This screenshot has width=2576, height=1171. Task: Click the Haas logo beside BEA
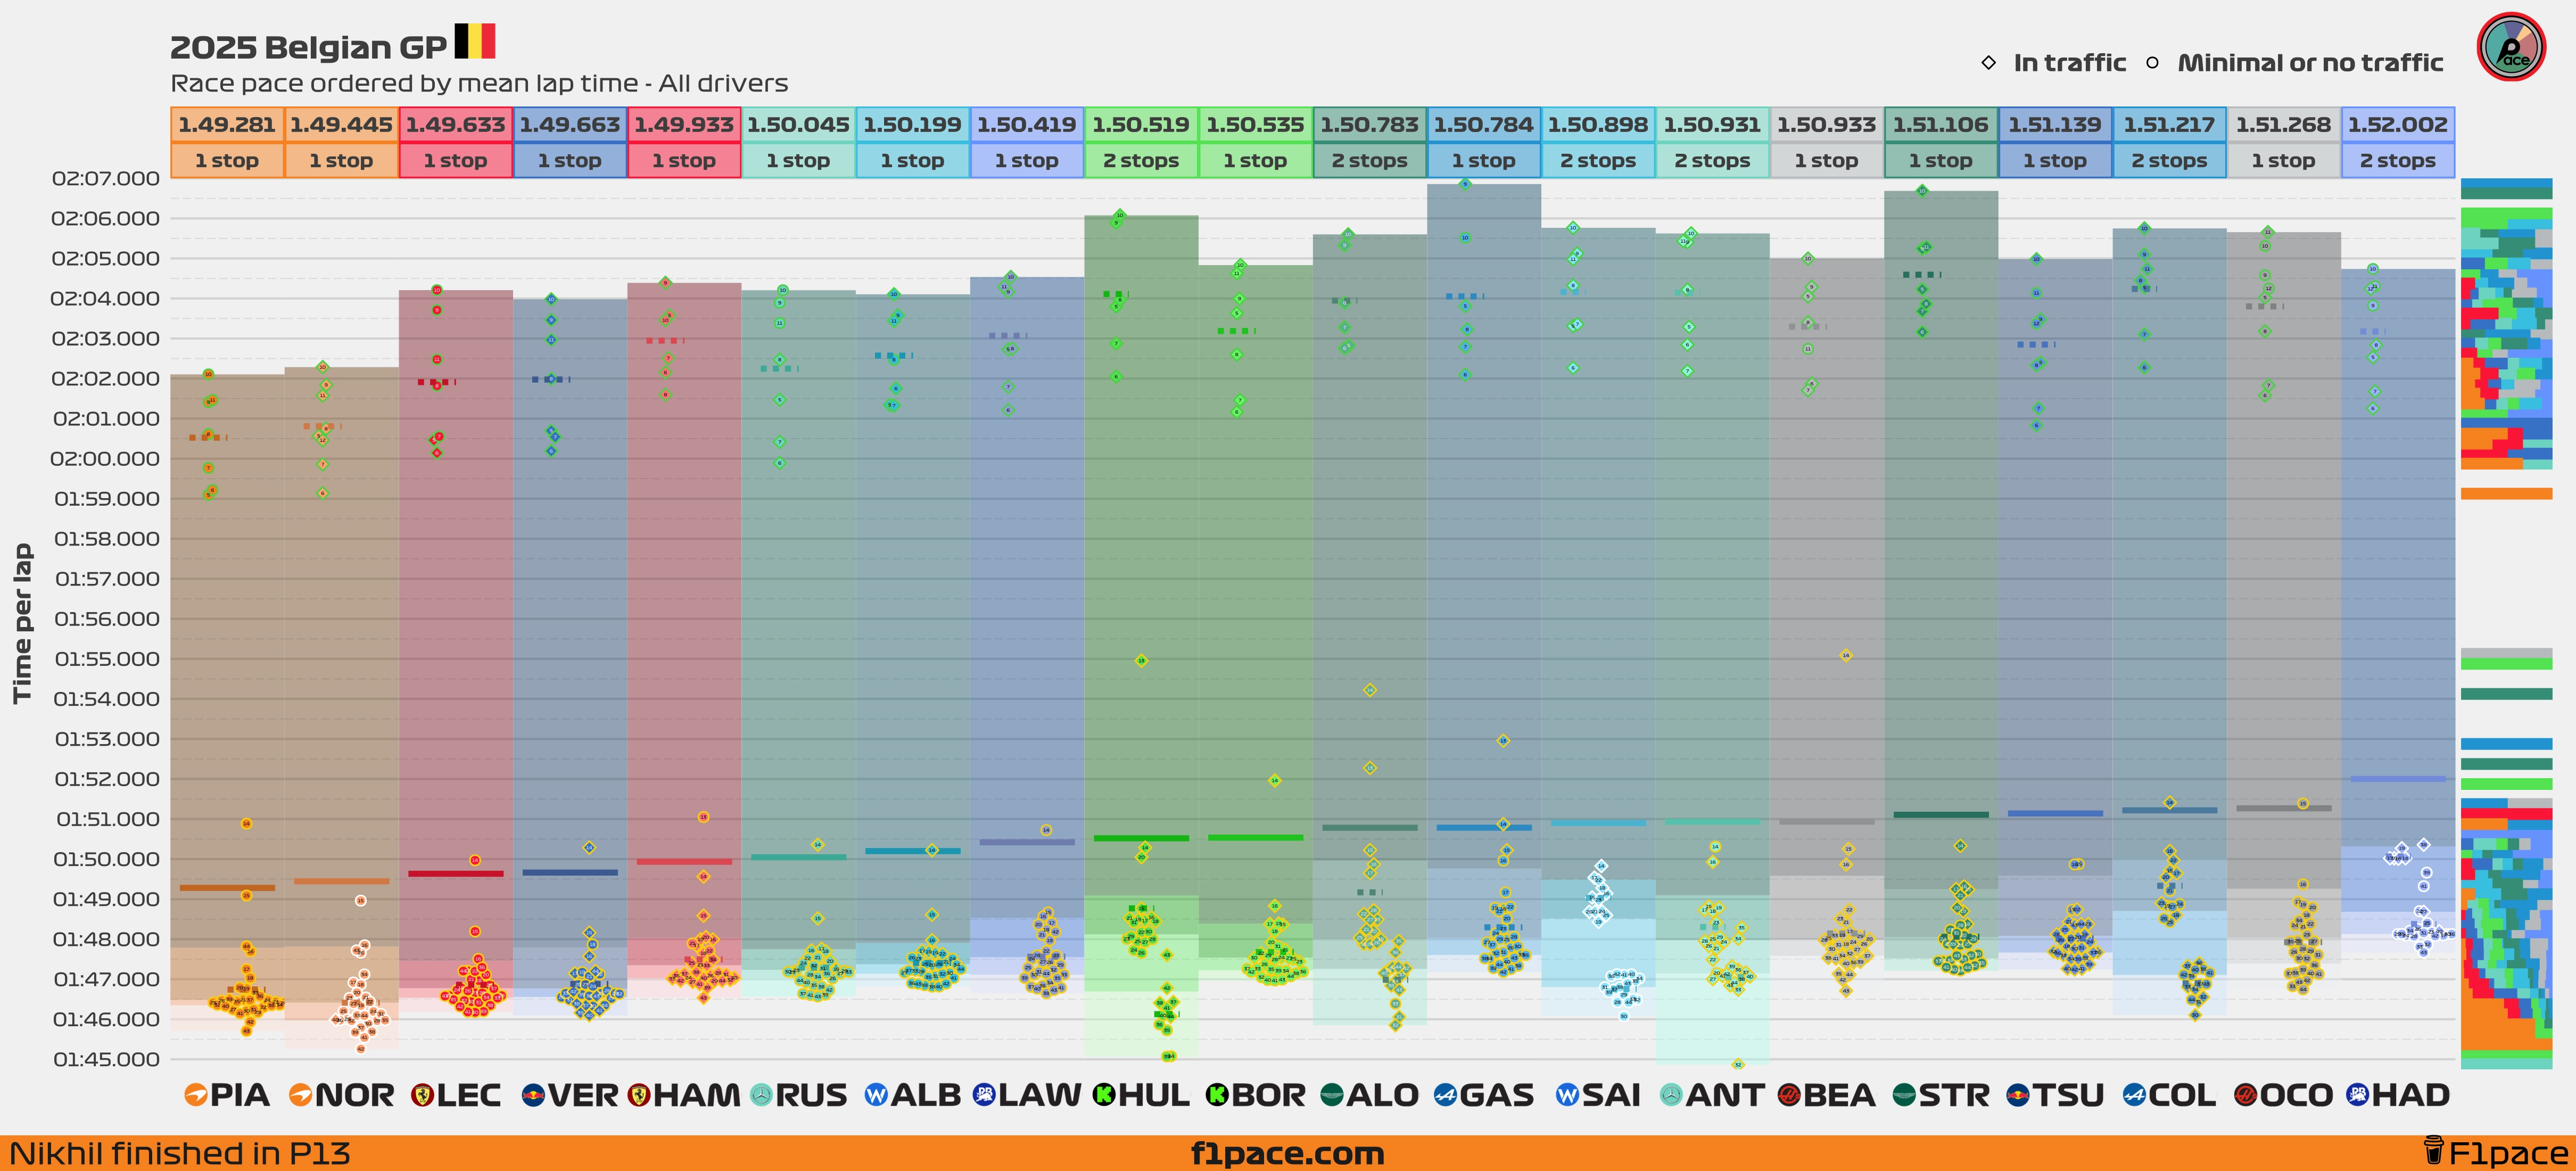[x=1790, y=1095]
